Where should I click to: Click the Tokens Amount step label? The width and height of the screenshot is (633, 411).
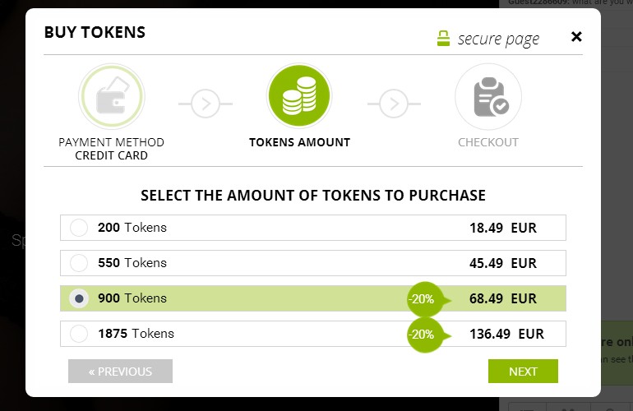299,142
